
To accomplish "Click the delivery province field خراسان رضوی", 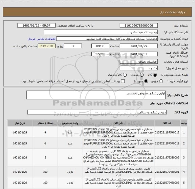I will tap(139, 62).
